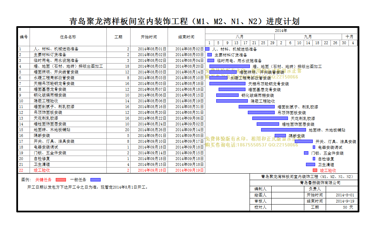Viewport: 375px width, 228px height.
Task: Click the red 关键任务 legend swatch
Action: tap(61, 180)
